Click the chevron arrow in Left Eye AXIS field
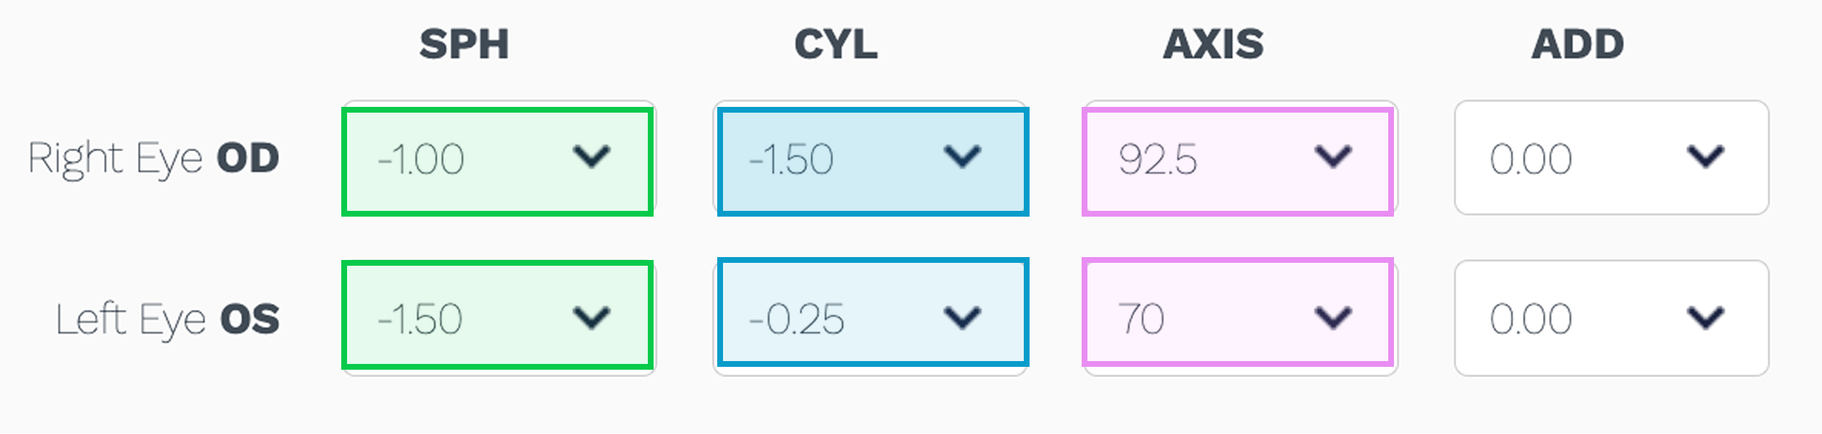Image resolution: width=1822 pixels, height=434 pixels. pyautogui.click(x=1333, y=317)
